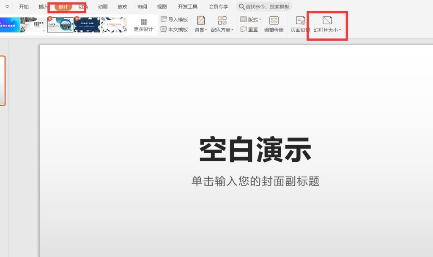Viewport: 433px width, 257px height.
Task: Open the 配色方案 color scheme menu
Action: click(x=222, y=25)
